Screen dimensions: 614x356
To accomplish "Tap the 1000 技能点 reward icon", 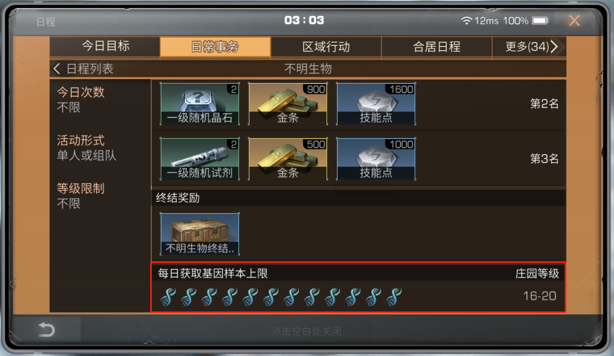I will click(376, 159).
